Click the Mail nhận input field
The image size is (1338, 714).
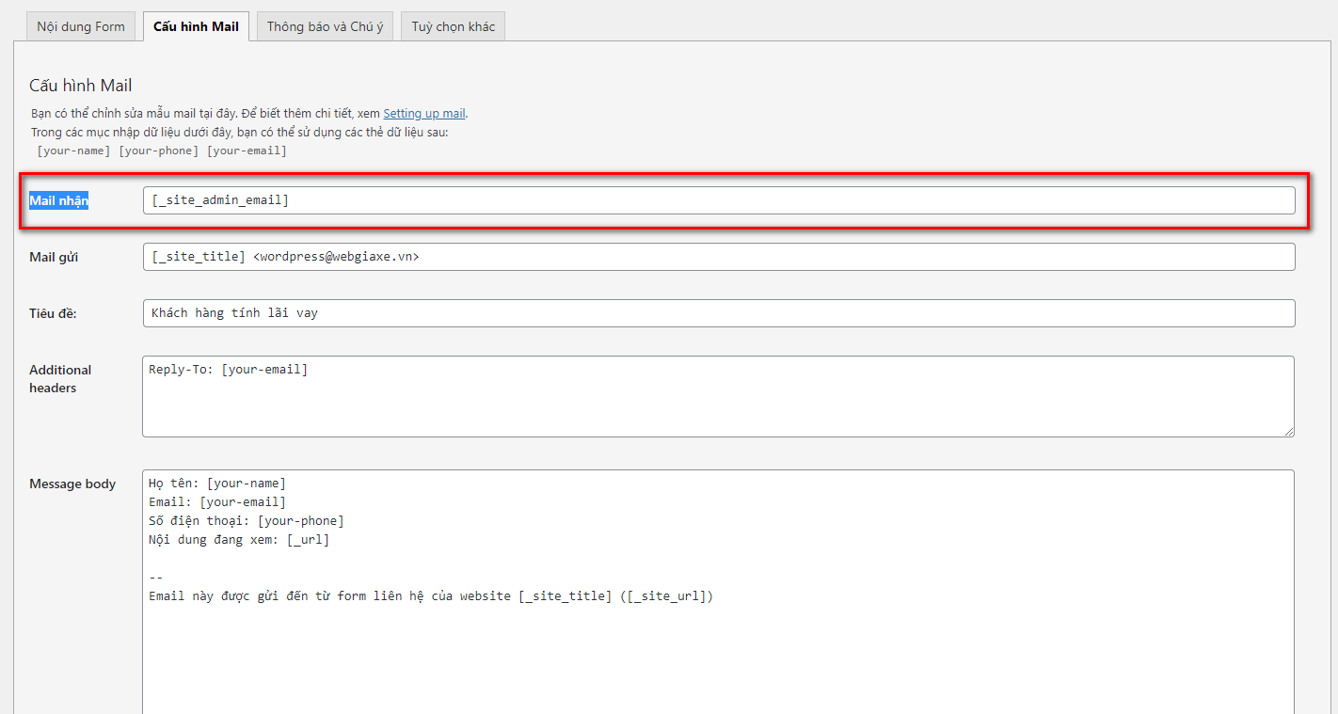[719, 200]
